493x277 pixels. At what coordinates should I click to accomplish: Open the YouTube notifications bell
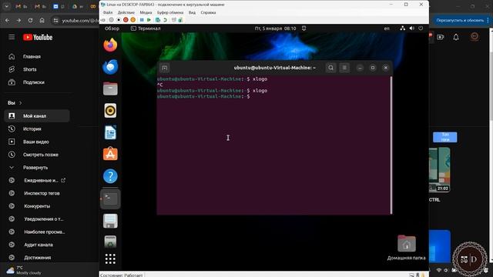[x=456, y=37]
